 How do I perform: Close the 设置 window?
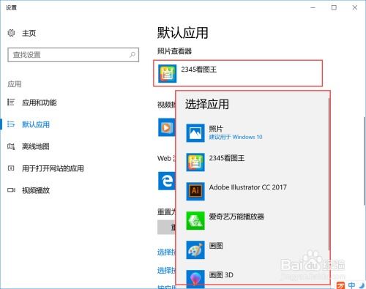(355, 7)
